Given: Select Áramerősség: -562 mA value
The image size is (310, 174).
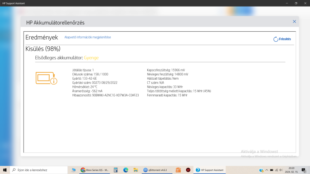Looking at the screenshot, I should (x=87, y=91).
